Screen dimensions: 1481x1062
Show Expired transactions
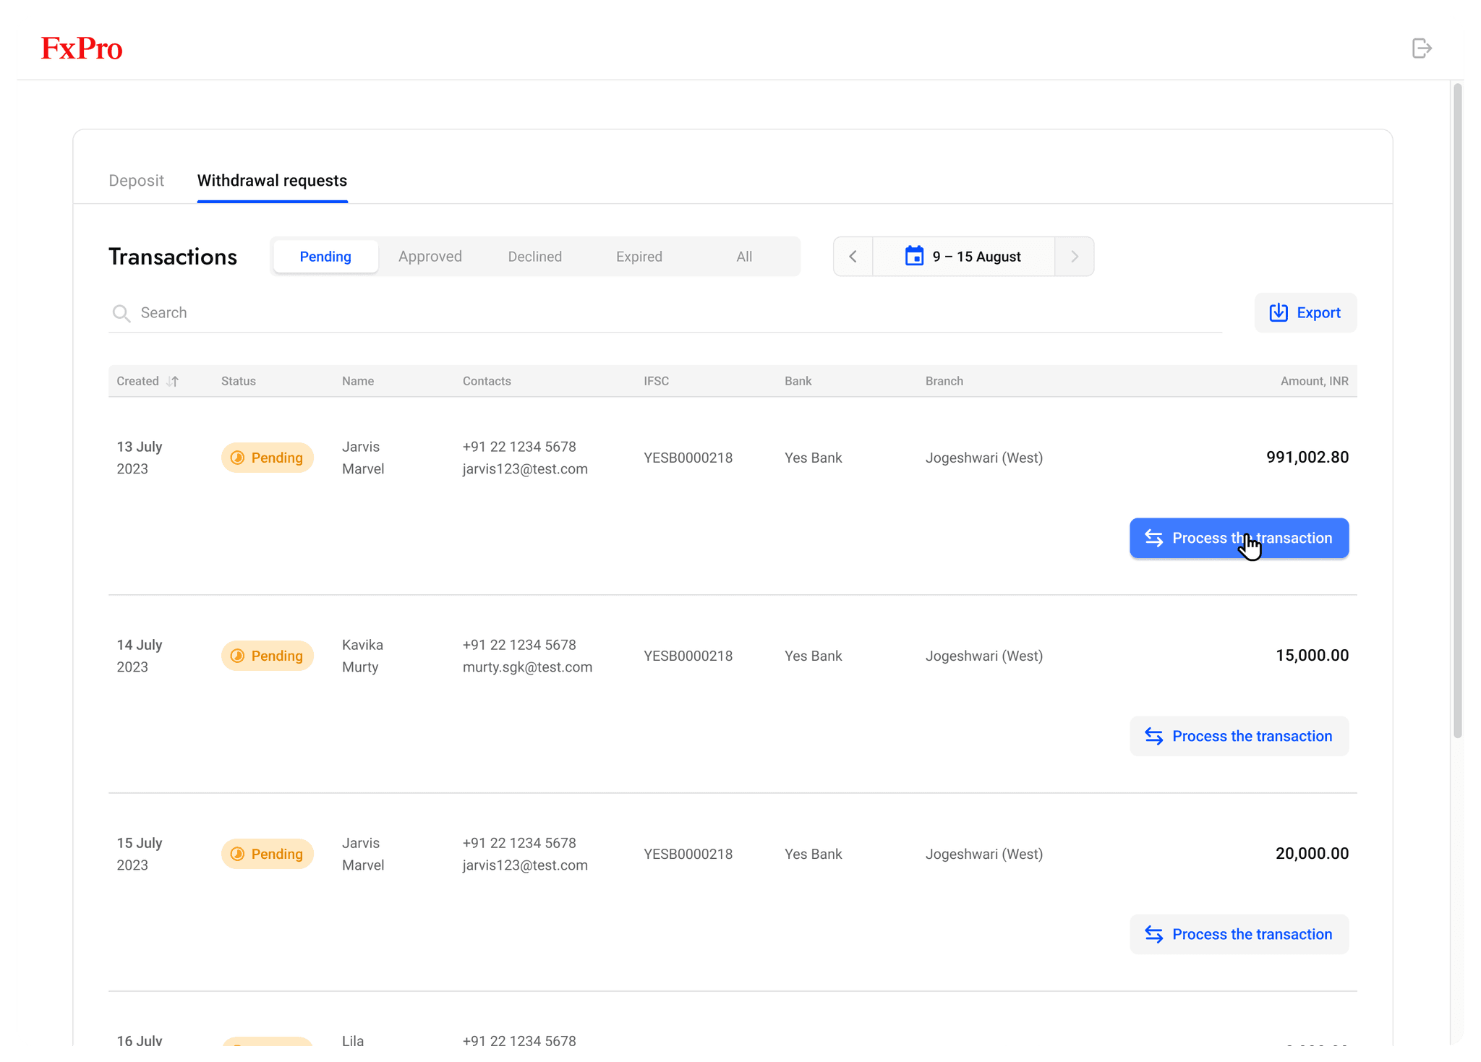click(x=639, y=257)
